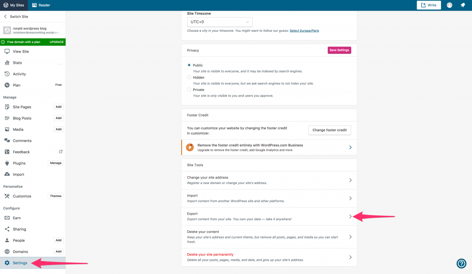Click the Save Settings button
472x274 pixels.
tap(339, 50)
